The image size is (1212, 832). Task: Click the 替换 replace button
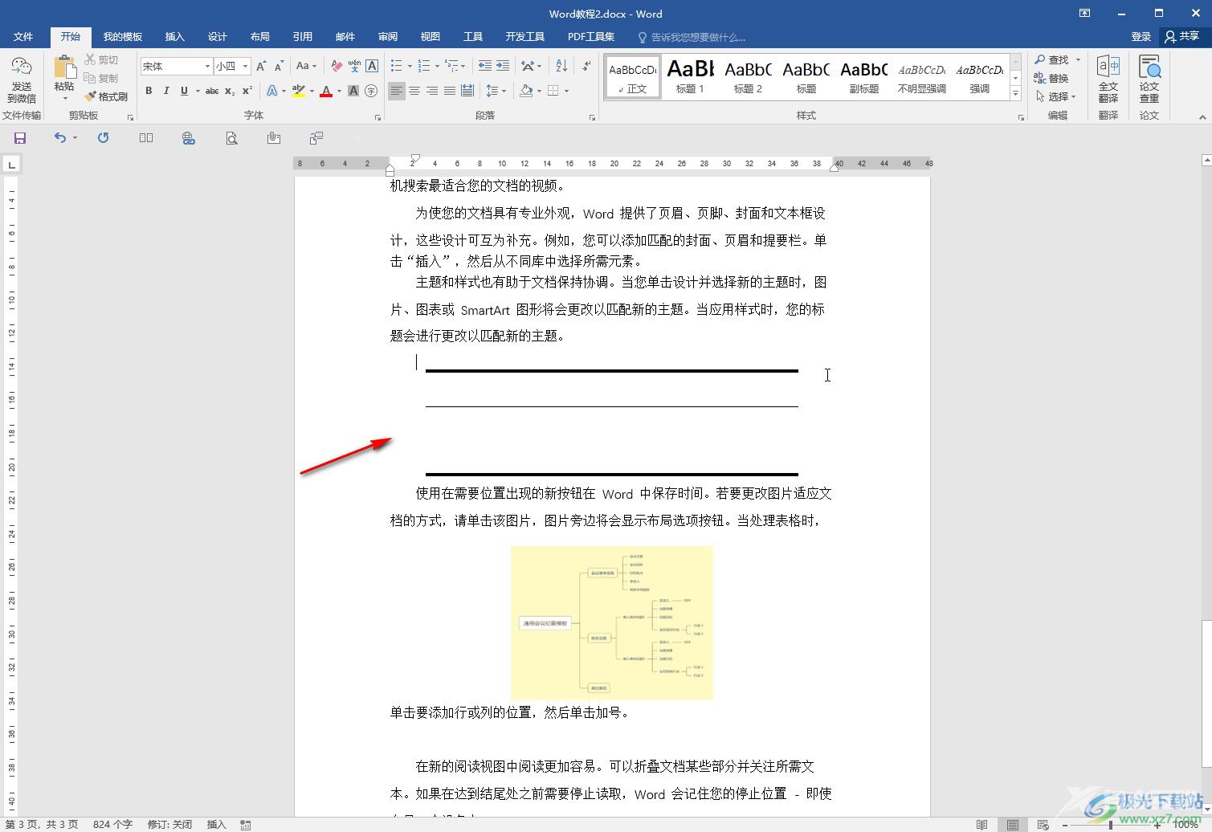1051,78
